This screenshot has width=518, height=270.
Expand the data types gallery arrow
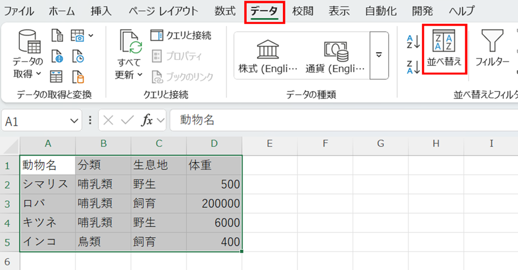pos(379,55)
